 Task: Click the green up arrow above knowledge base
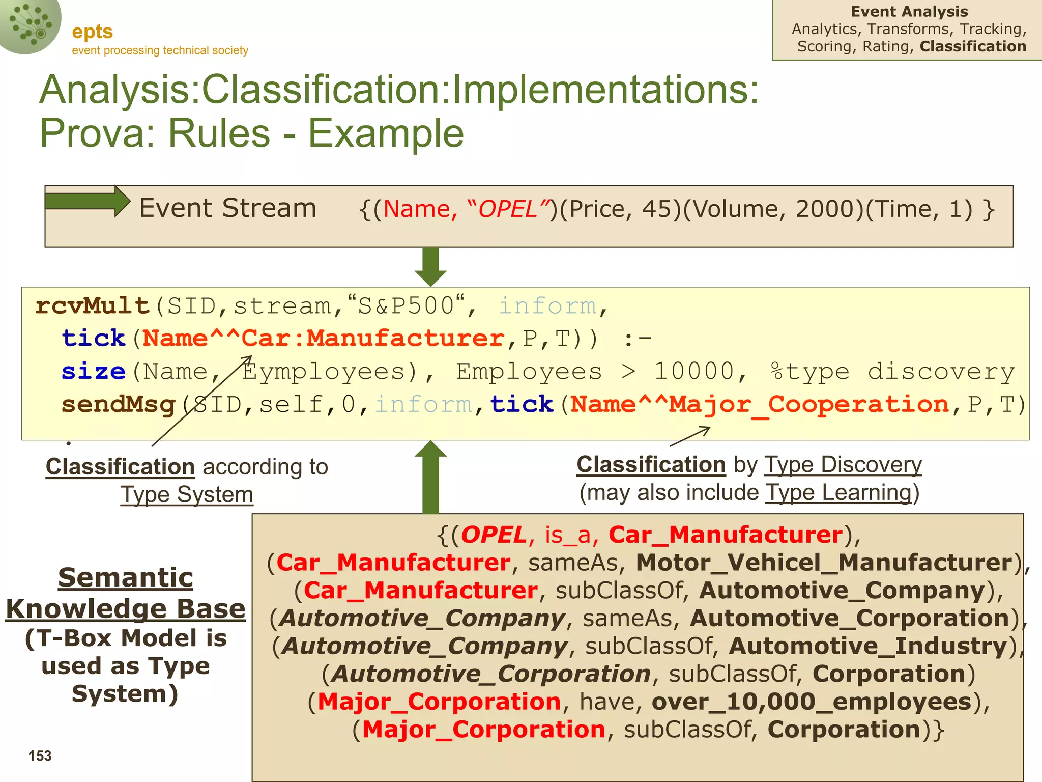(430, 477)
